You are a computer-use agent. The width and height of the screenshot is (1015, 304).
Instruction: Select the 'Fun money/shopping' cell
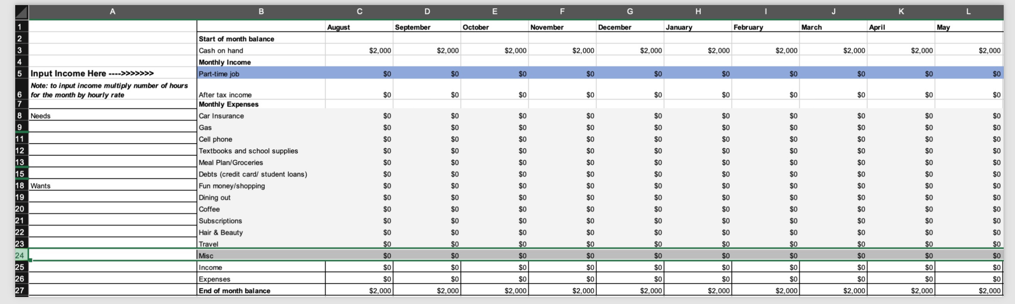click(261, 186)
